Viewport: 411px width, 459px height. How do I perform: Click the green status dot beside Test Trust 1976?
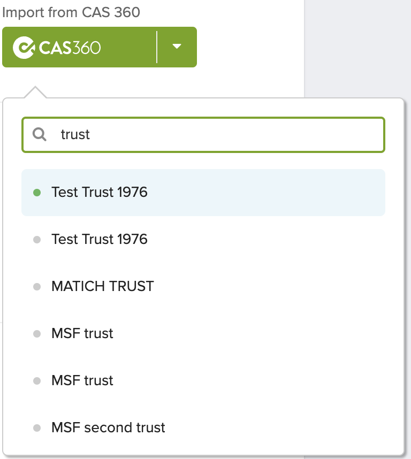(37, 193)
